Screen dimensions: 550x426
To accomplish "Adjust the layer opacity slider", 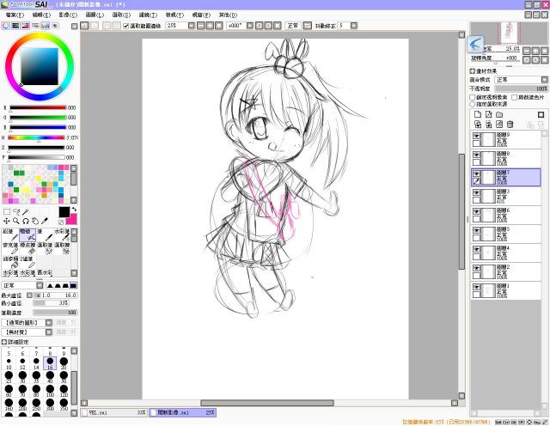I will (x=521, y=88).
